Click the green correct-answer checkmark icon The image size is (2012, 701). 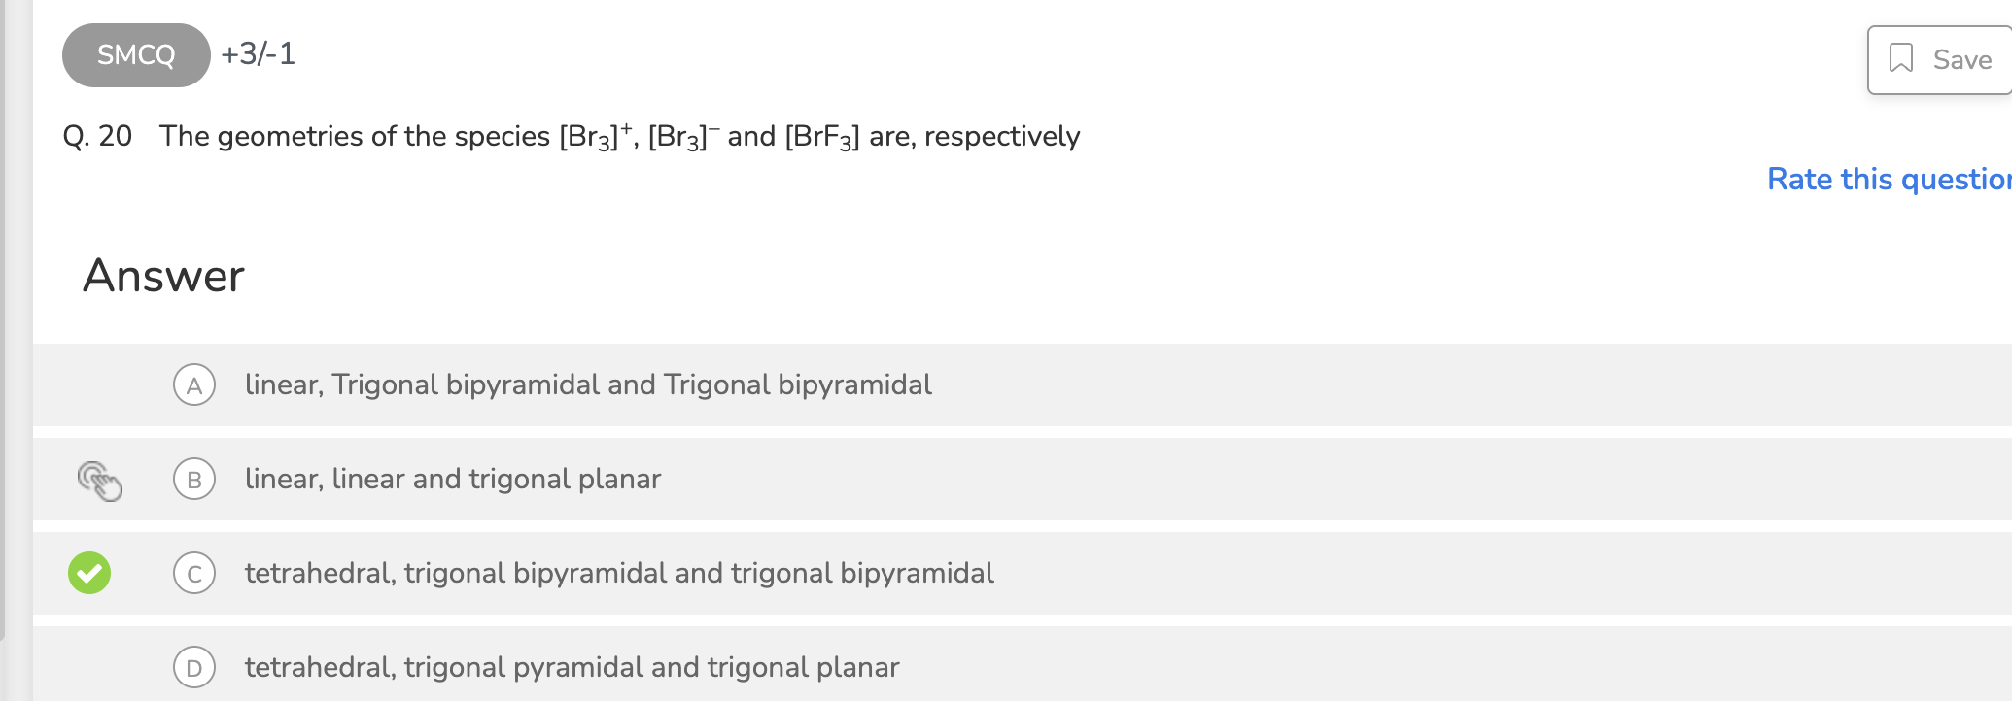[x=89, y=573]
